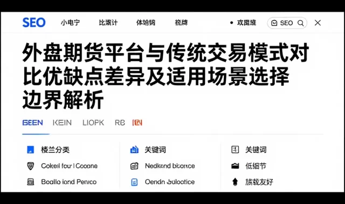Open the Oendn buloofice item

(170, 182)
